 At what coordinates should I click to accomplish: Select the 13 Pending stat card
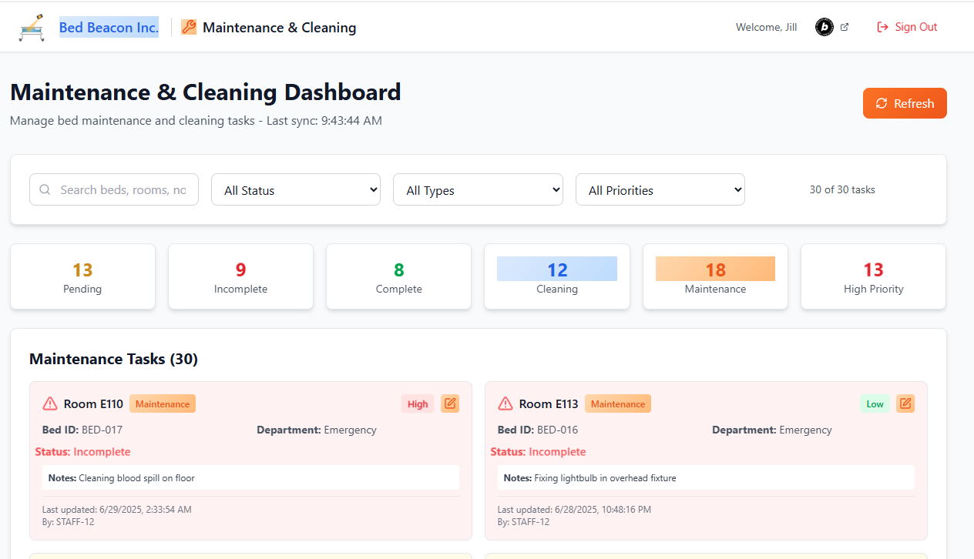pos(82,276)
